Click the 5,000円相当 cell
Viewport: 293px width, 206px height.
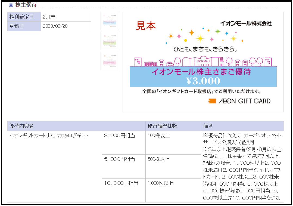124,166
